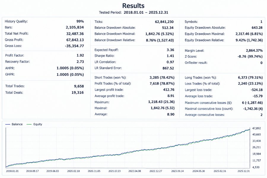Click the Balance legend entry in chart
267x178 pixels.
pyautogui.click(x=14, y=124)
